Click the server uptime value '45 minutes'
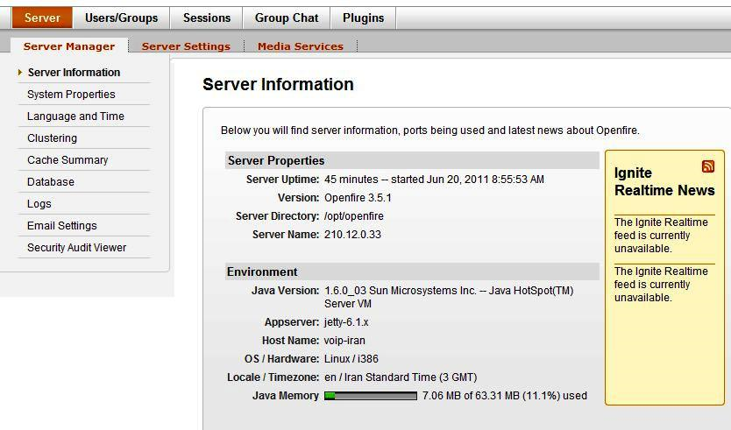 [351, 180]
